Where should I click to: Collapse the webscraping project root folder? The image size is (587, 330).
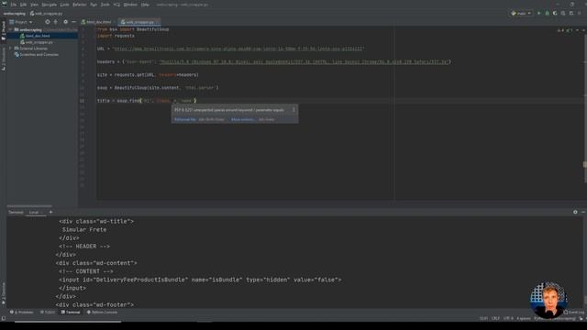(11, 29)
